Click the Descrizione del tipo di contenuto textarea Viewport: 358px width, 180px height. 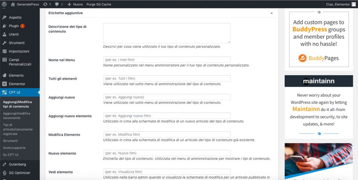(167, 33)
